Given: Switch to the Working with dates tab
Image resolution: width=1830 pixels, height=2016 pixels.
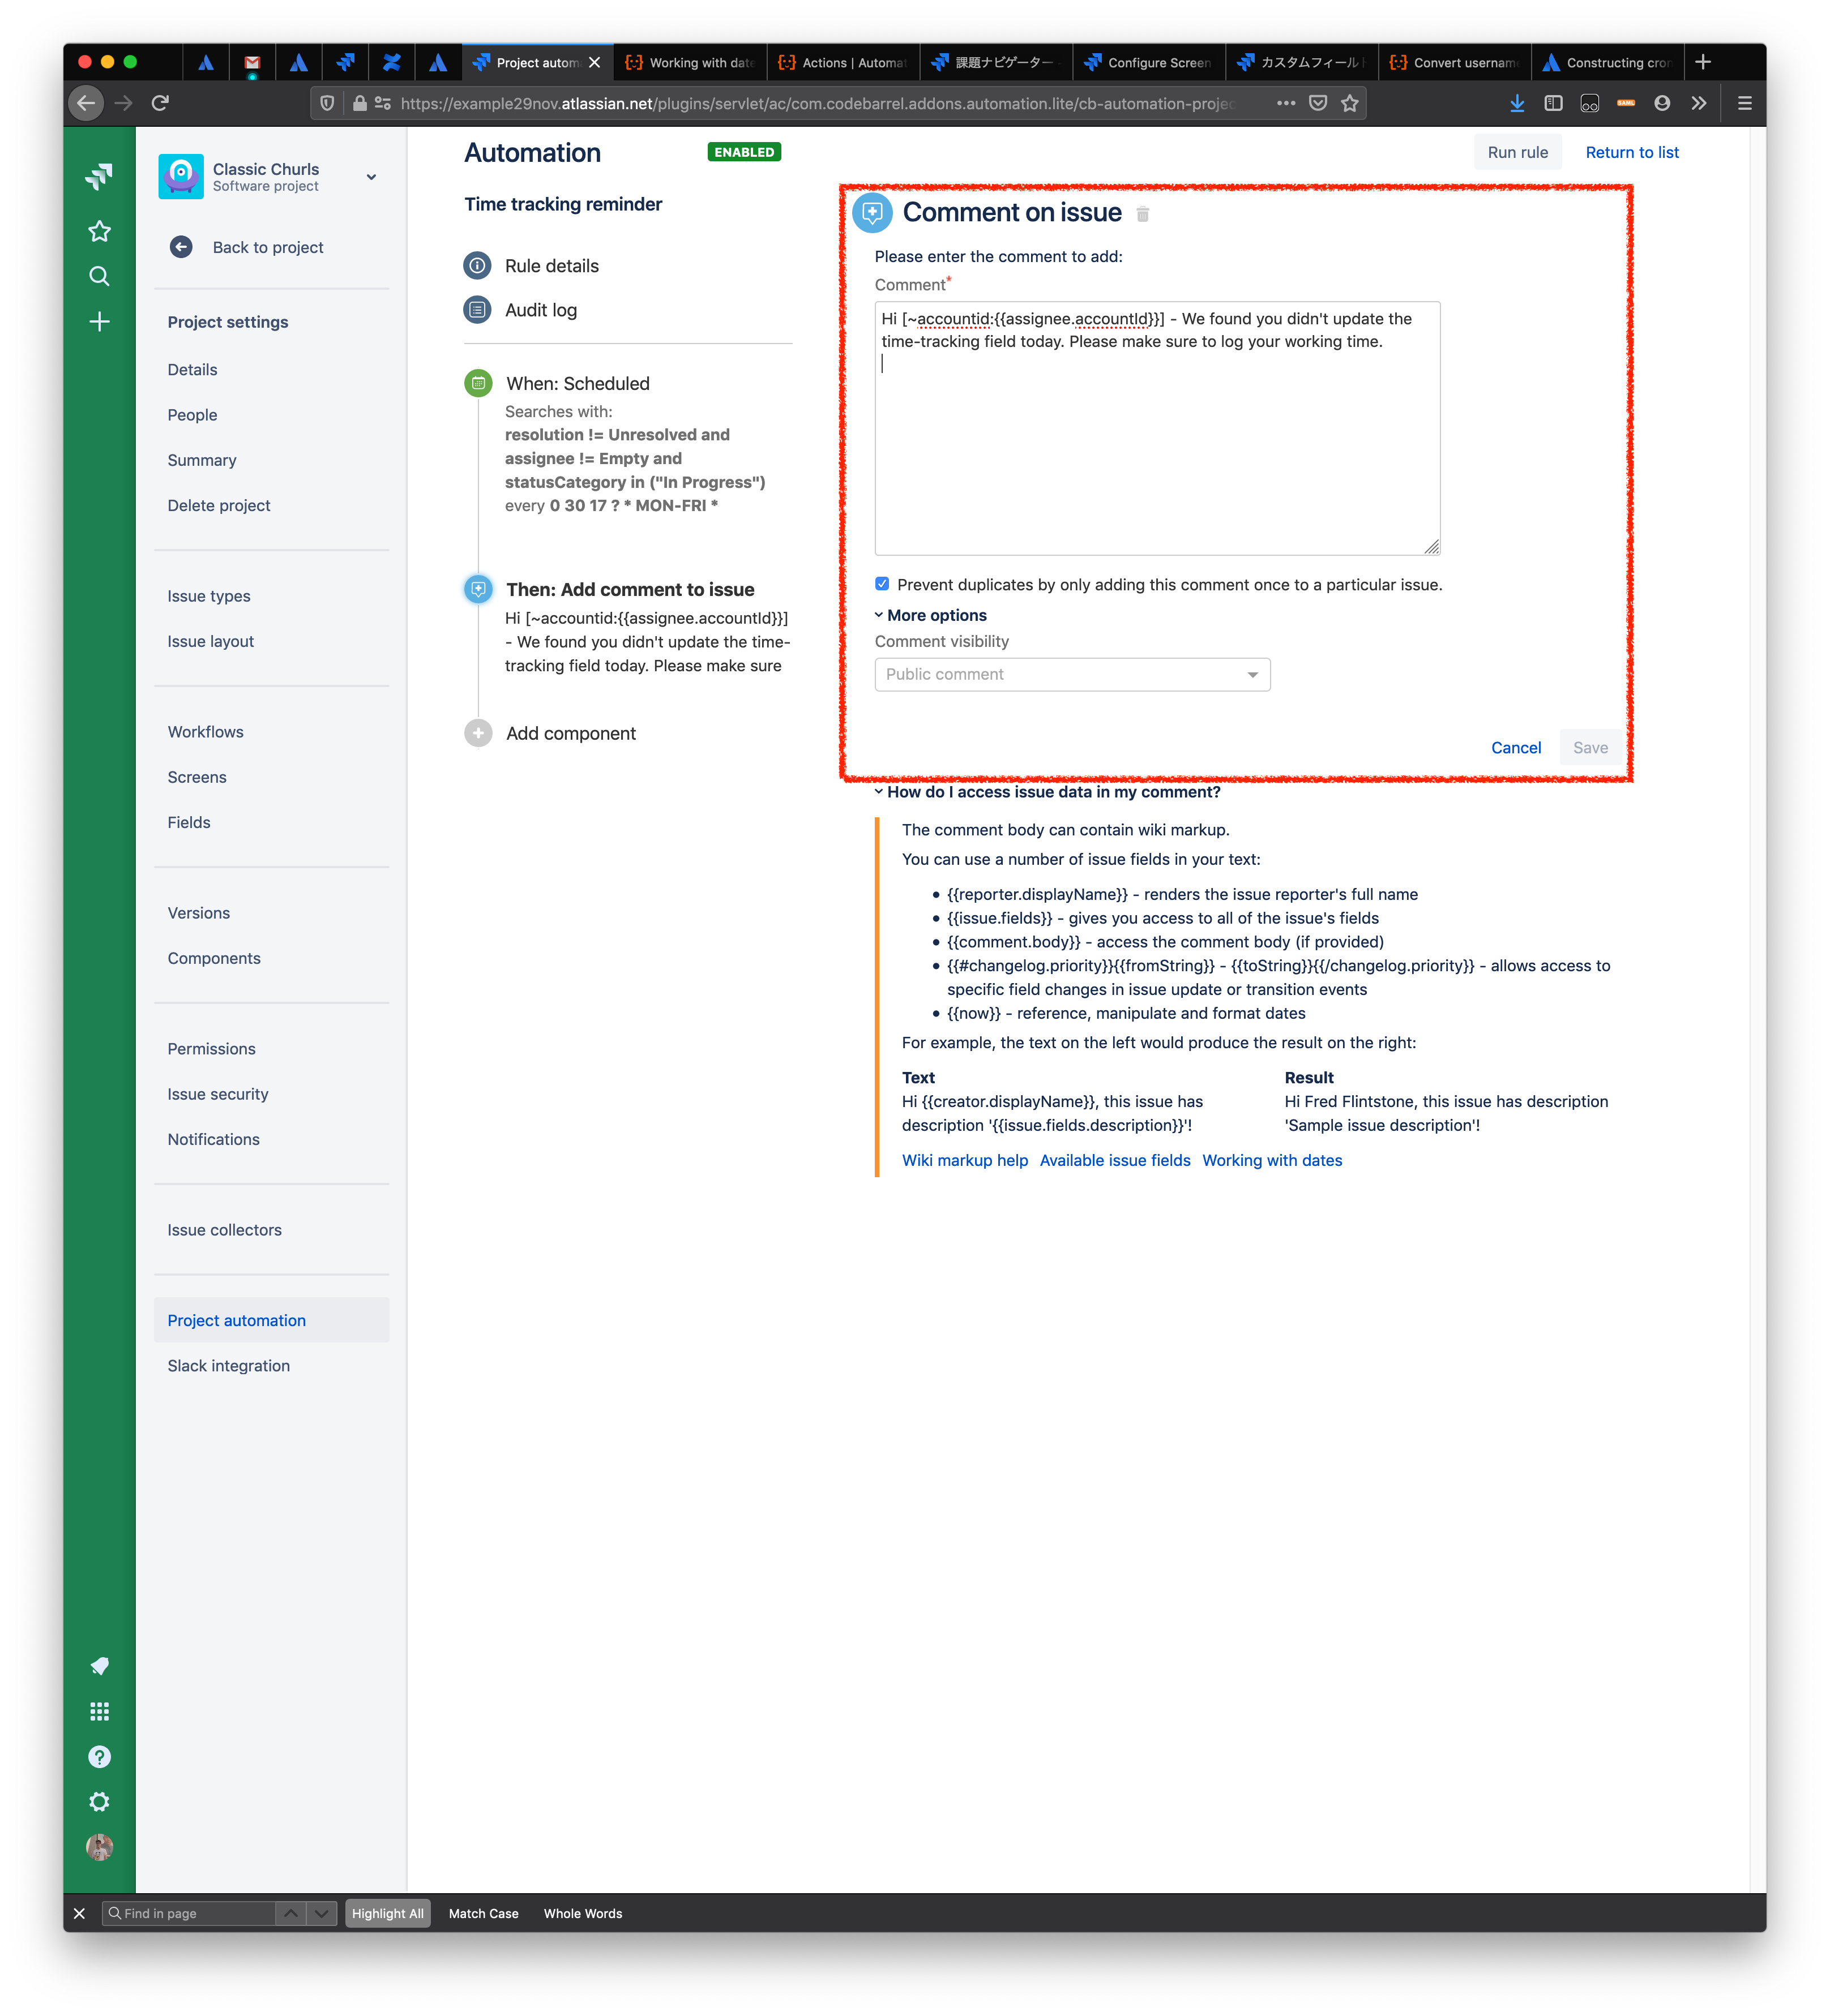Looking at the screenshot, I should pyautogui.click(x=690, y=62).
